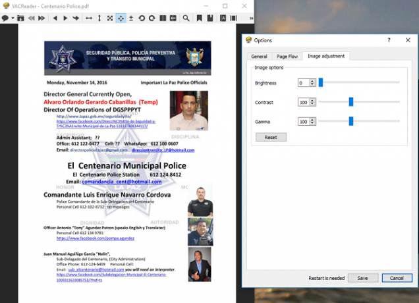Screen dimensions: 419x303
Task: Go to the previous page arrow
Action: pyautogui.click(x=55, y=18)
